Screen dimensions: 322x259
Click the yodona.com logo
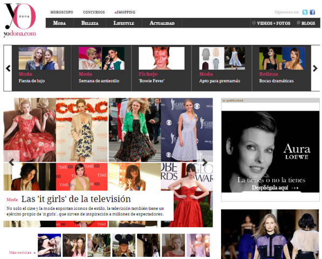(x=20, y=20)
